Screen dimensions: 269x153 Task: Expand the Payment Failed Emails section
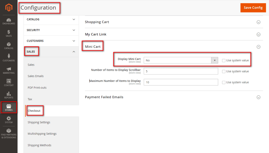[258, 97]
